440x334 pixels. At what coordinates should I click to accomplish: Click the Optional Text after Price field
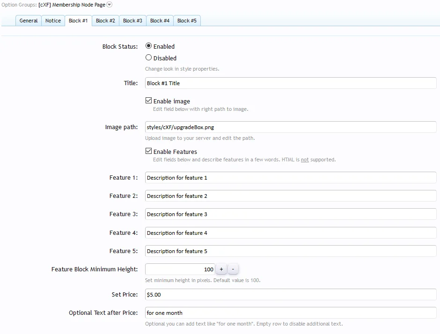click(290, 313)
